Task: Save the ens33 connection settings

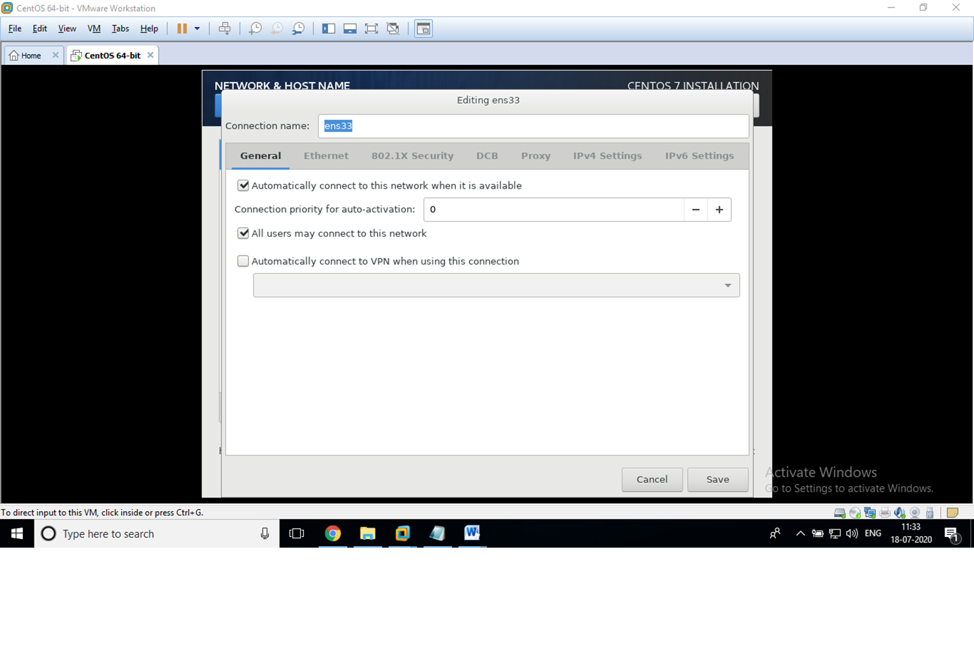Action: (x=718, y=479)
